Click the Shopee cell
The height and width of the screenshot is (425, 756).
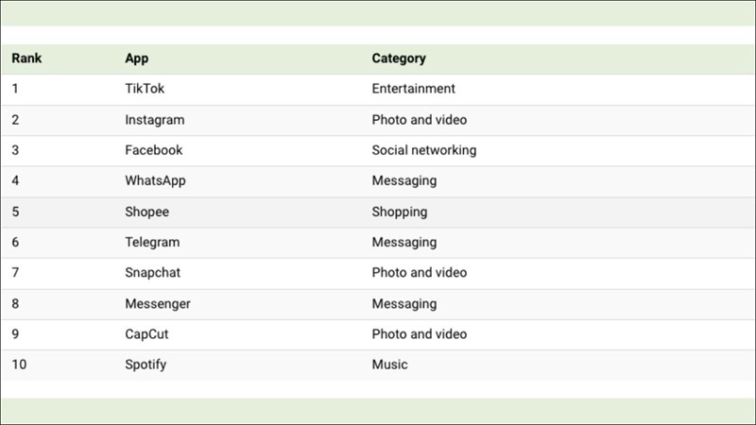tap(146, 212)
